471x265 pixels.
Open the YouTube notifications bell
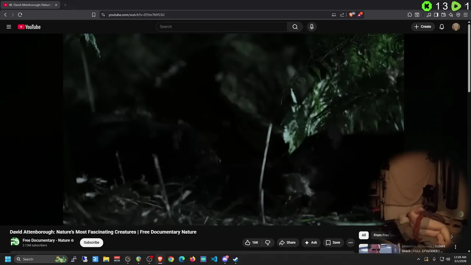point(442,26)
